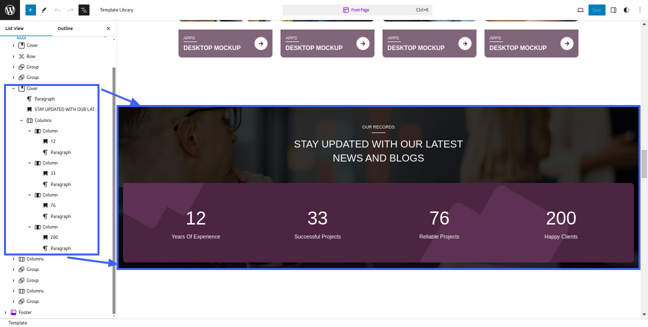Viewport: 648px width, 327px height.
Task: Select the Years Of Experience text
Action: click(195, 236)
